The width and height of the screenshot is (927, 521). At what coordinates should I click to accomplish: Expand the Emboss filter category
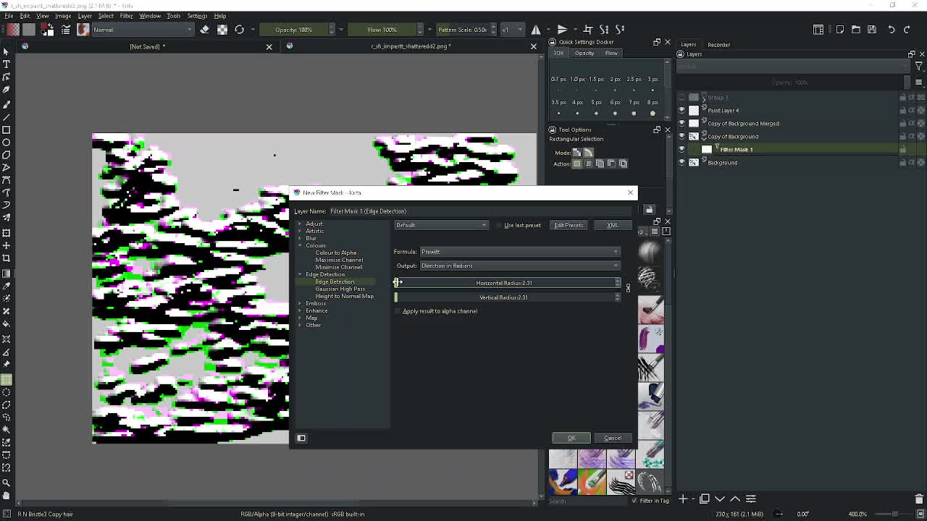tap(300, 303)
